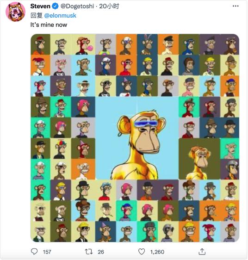Like the tweet with the heart icon
The width and height of the screenshot is (248, 260).
point(142,252)
